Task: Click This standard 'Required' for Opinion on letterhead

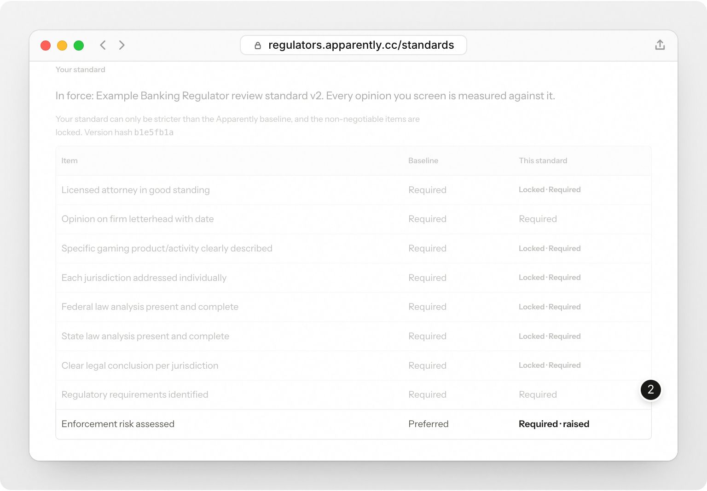Action: coord(538,219)
